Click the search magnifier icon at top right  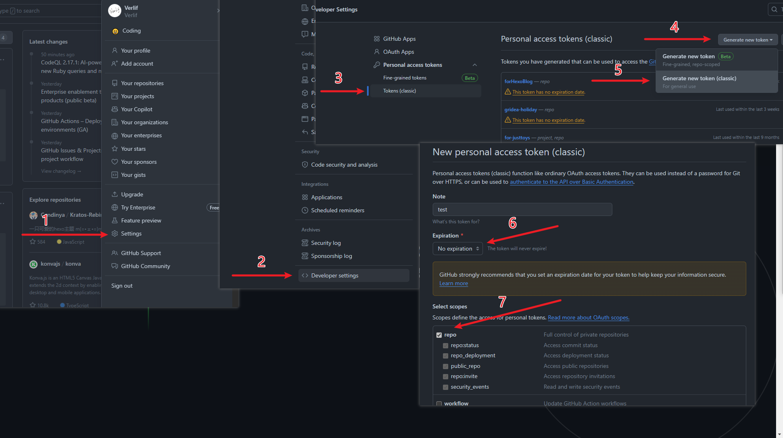click(774, 9)
